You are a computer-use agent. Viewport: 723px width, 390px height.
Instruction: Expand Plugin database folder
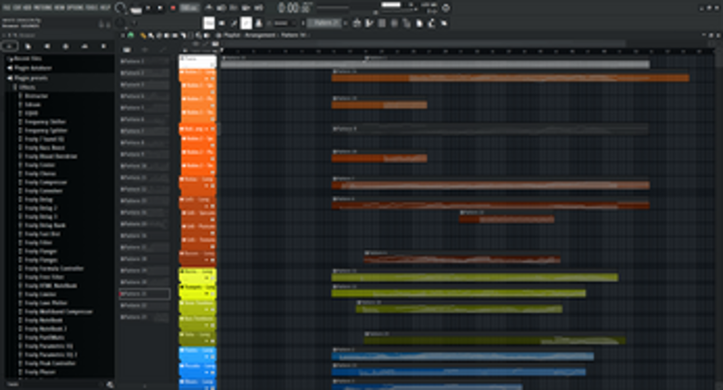(33, 68)
